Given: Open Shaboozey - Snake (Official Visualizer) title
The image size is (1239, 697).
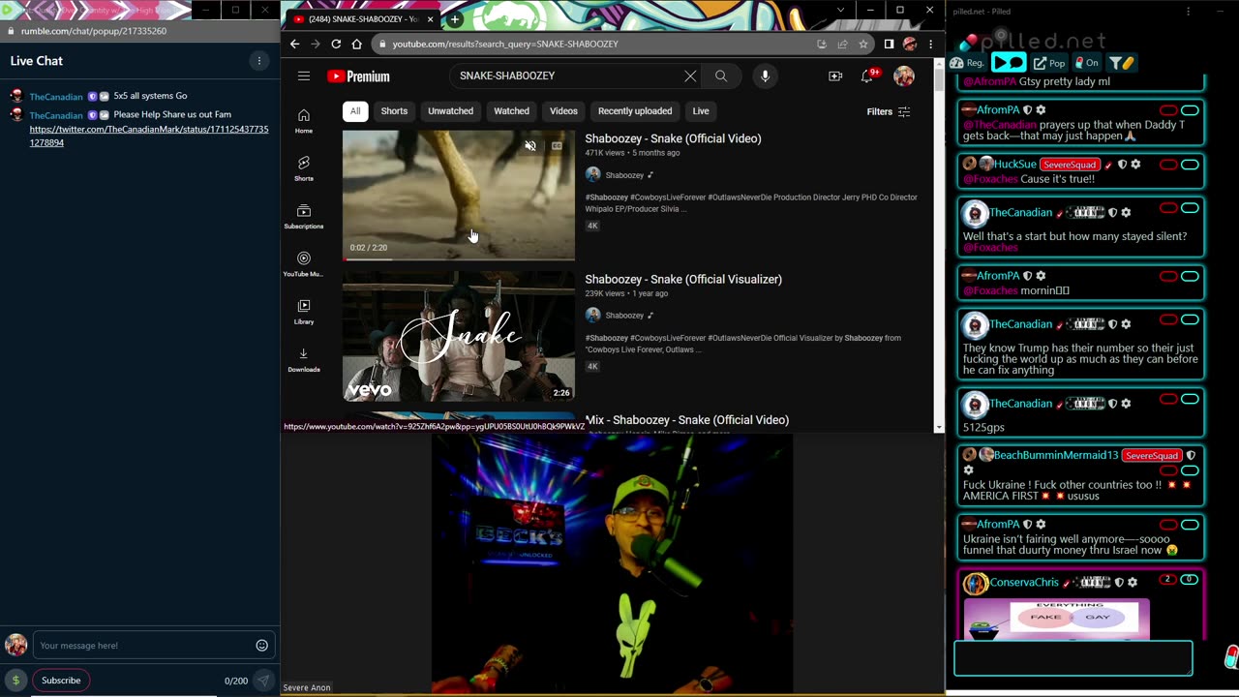Looking at the screenshot, I should (x=683, y=279).
